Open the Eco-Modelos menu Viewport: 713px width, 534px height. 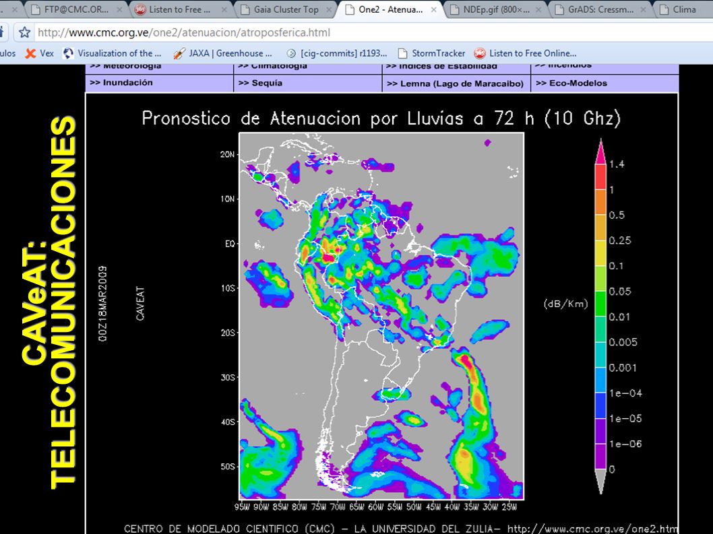coord(604,84)
